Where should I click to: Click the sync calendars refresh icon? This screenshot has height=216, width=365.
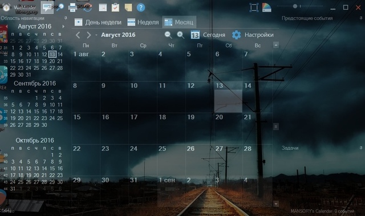(87, 7)
